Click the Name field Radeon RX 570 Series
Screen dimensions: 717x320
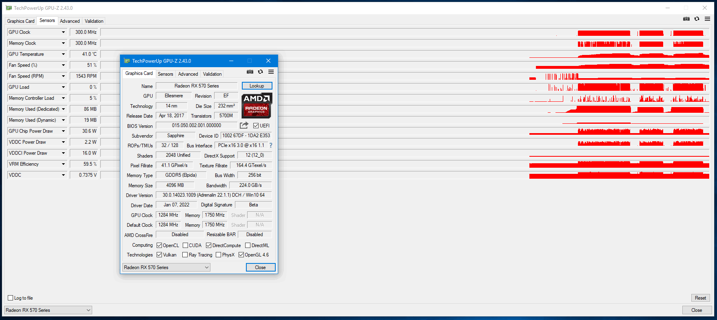197,86
